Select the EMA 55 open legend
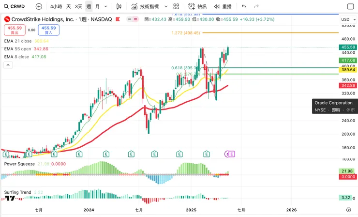 pyautogui.click(x=26, y=49)
